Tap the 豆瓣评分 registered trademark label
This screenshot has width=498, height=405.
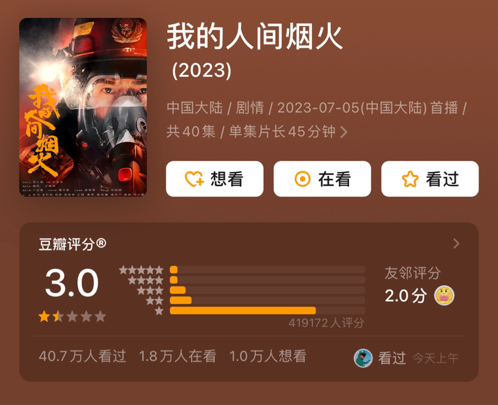tap(72, 244)
